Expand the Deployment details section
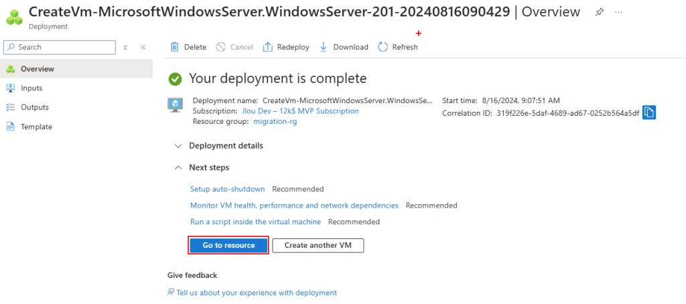The width and height of the screenshot is (686, 304). coord(178,146)
